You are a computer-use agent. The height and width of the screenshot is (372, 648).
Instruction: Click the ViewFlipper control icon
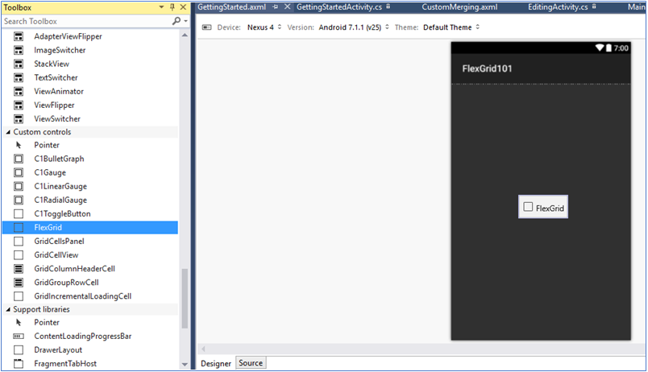[19, 105]
